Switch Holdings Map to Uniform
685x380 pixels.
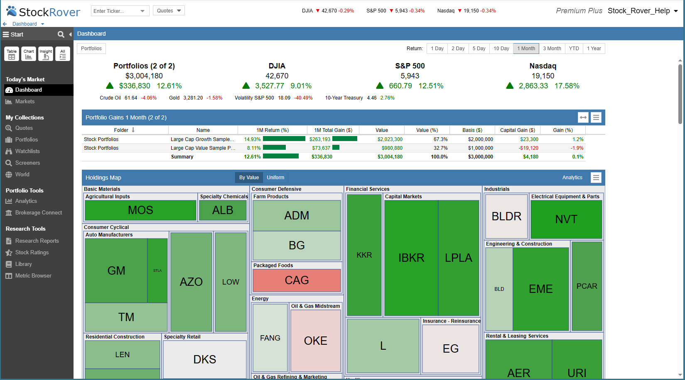[x=275, y=178]
